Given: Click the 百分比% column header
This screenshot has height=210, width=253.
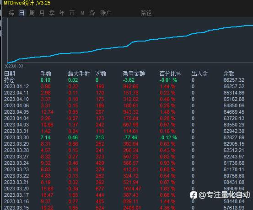Looking at the screenshot, I should pos(170,73).
